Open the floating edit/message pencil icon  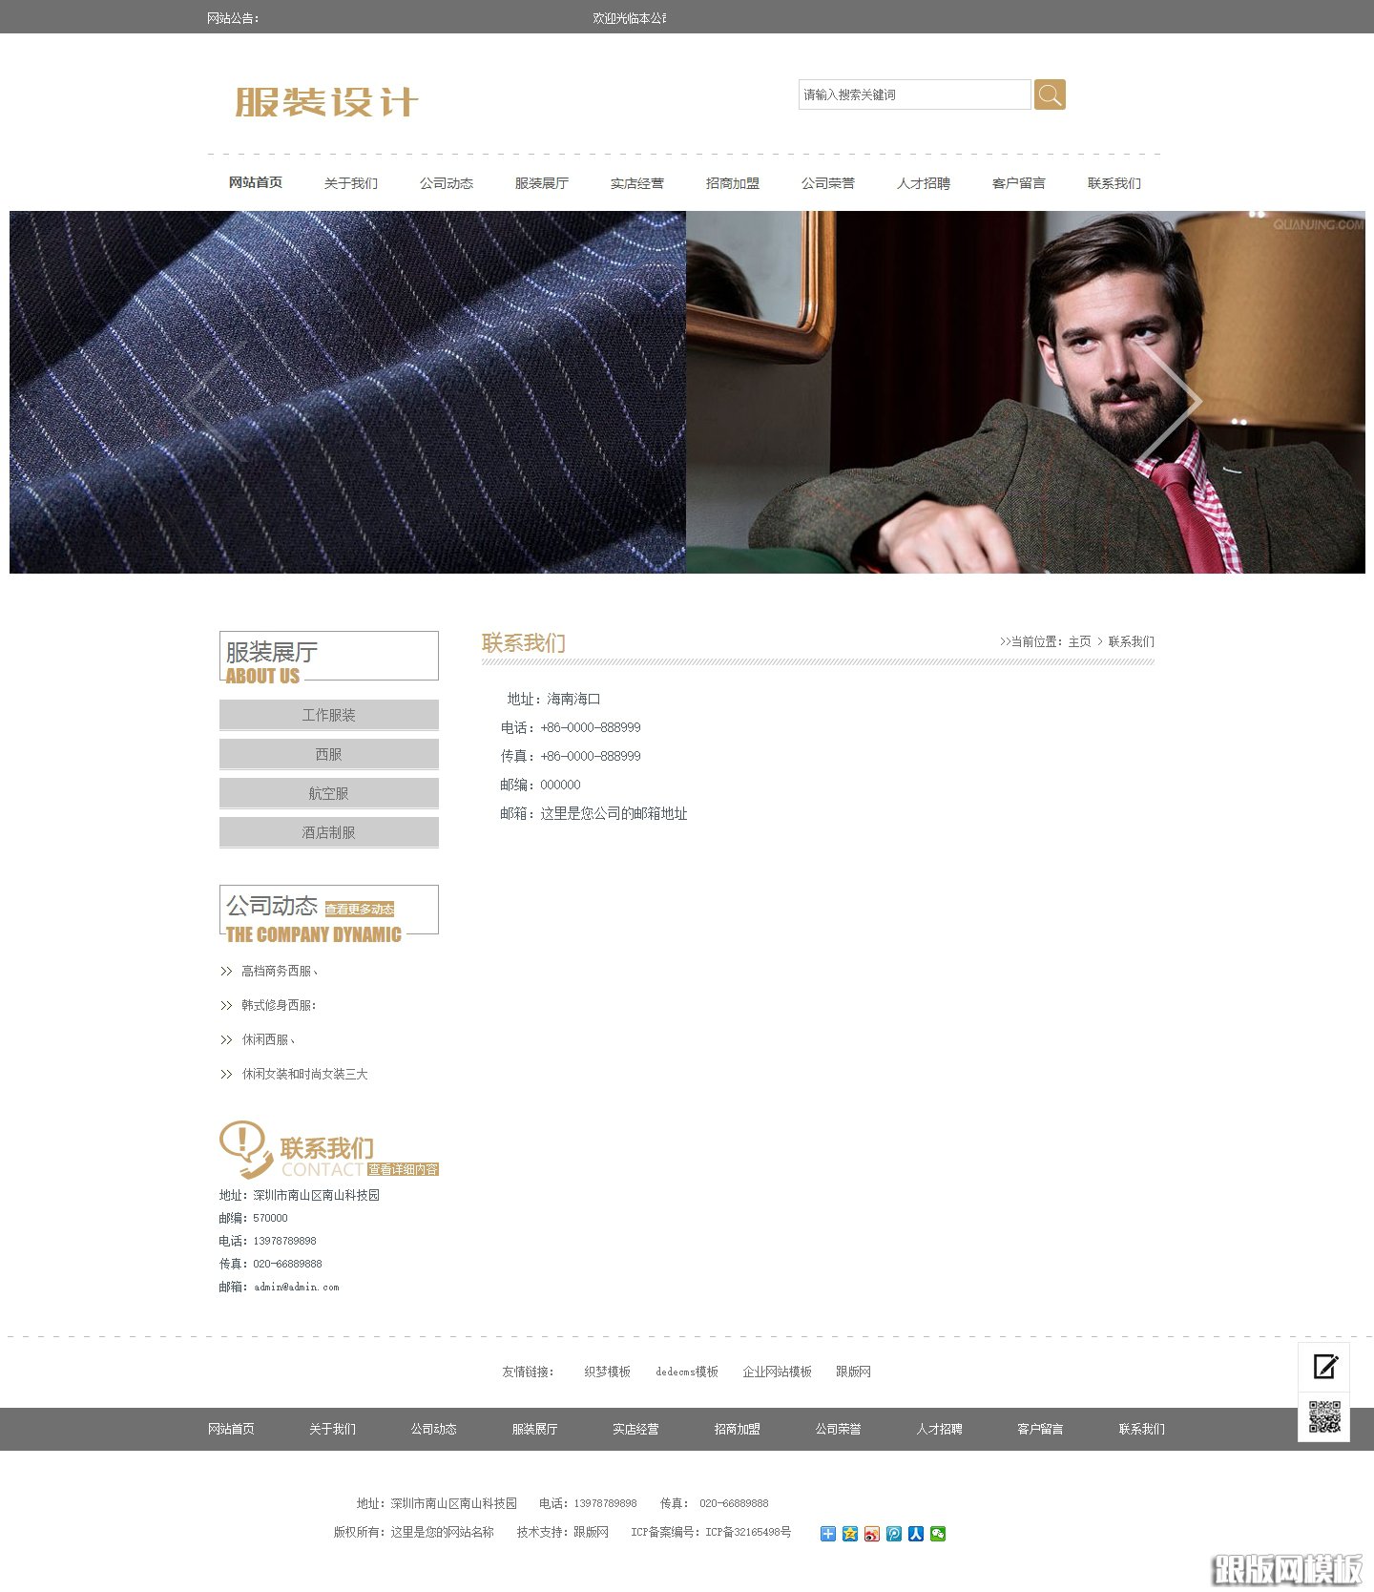(1324, 1367)
